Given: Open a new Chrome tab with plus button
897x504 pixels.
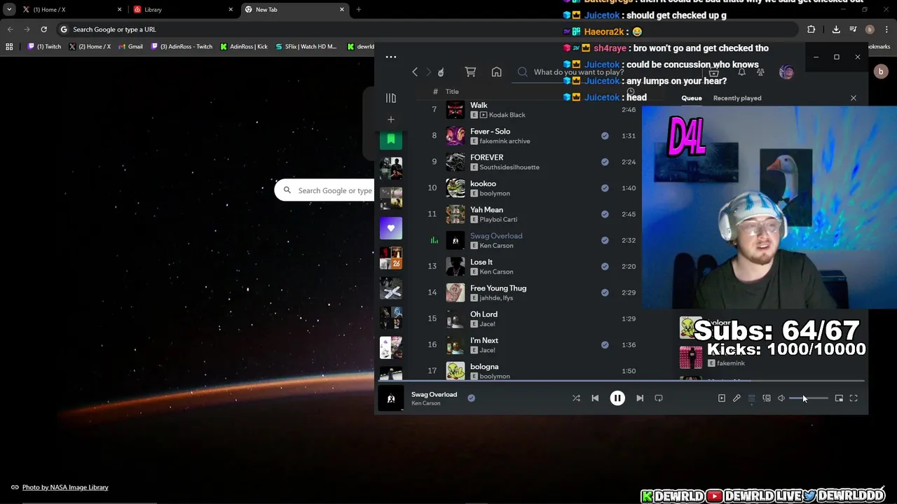Looking at the screenshot, I should pyautogui.click(x=358, y=10).
